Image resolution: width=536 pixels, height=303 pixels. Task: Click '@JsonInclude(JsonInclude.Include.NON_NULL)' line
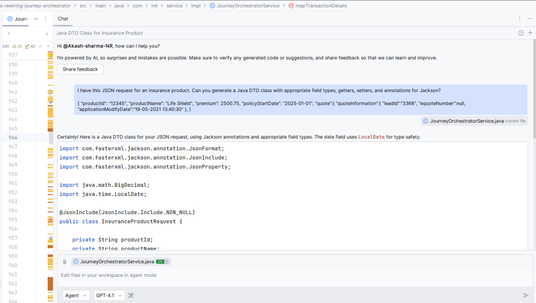coord(127,212)
